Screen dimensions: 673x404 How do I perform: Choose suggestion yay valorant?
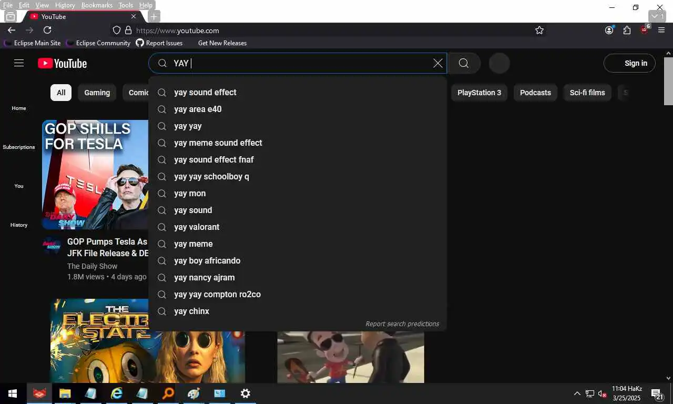click(x=298, y=227)
